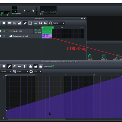Click the Spanning tension knob
The image size is (122, 122).
(x=53, y=66)
